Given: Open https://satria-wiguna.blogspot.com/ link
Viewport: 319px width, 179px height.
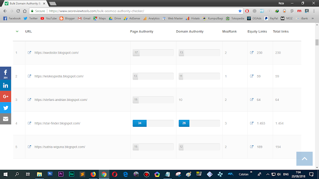Looking at the screenshot, I should tap(60, 147).
